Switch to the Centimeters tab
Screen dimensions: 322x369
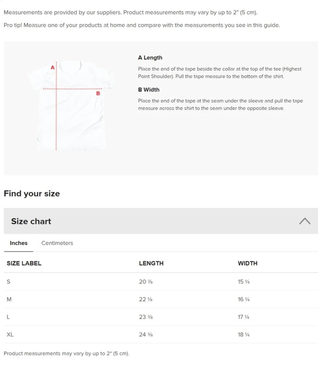pyautogui.click(x=57, y=243)
